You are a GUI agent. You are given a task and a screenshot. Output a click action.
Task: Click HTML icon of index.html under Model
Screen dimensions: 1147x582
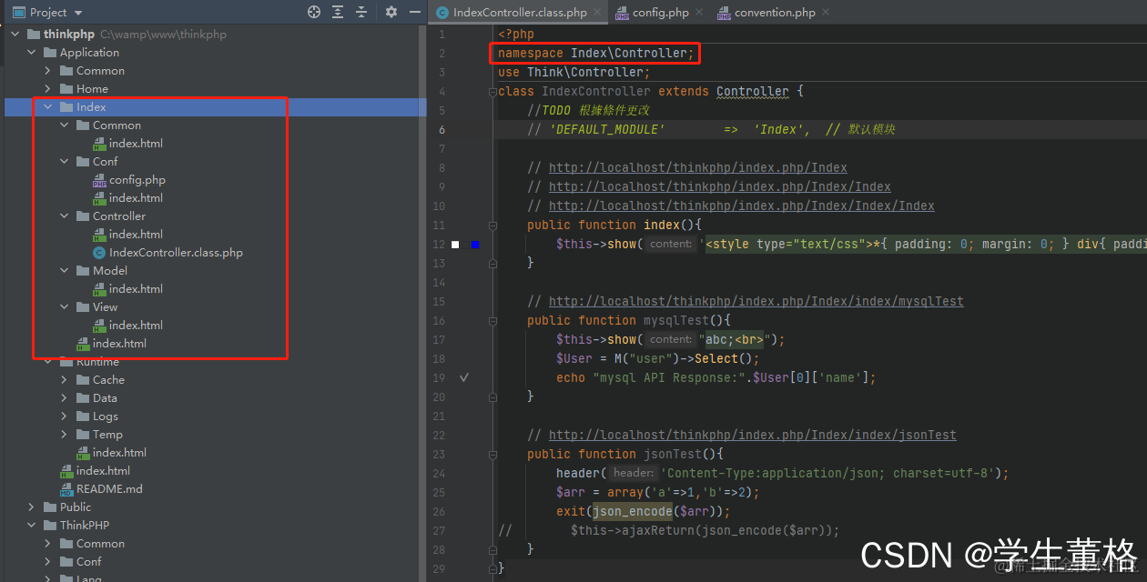click(x=99, y=289)
